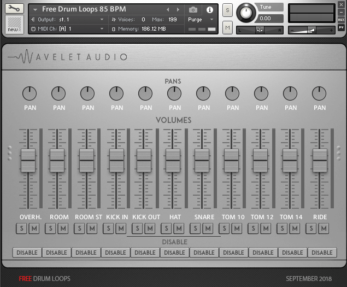Solo the KICK OUT channel
The width and height of the screenshot is (347, 287).
137,229
